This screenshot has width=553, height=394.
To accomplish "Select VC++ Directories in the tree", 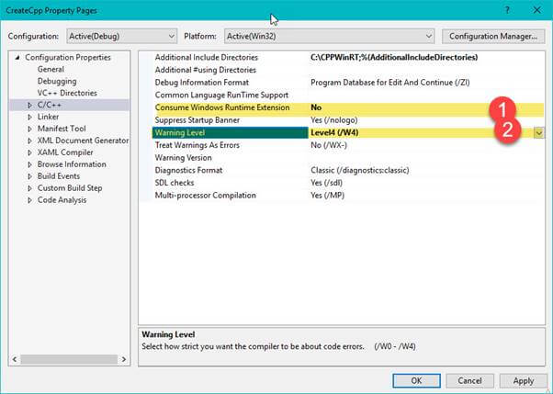I will click(x=67, y=93).
